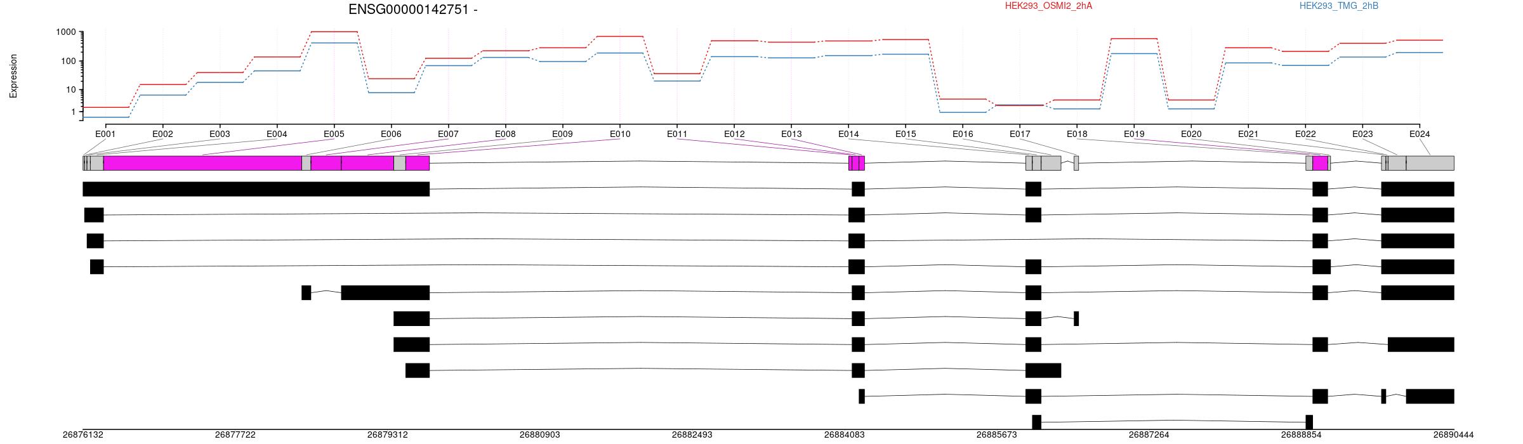Click genomic coordinate 26879312

(388, 435)
